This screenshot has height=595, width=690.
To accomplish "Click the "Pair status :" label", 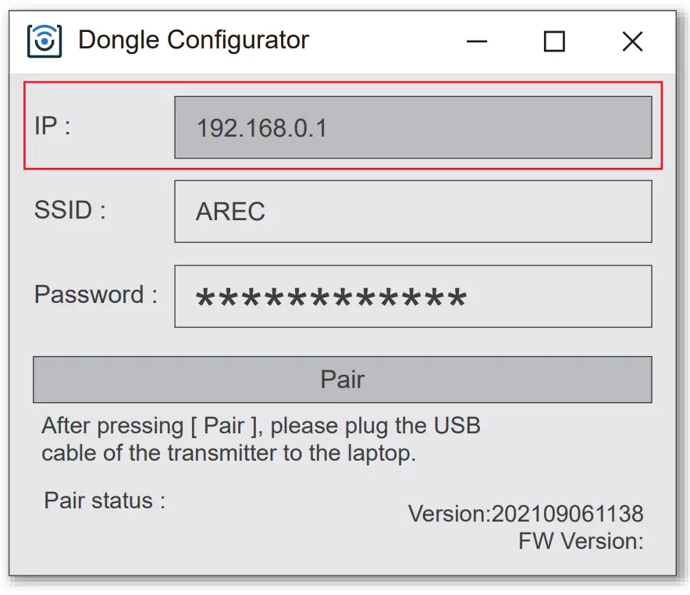I will click(x=105, y=500).
